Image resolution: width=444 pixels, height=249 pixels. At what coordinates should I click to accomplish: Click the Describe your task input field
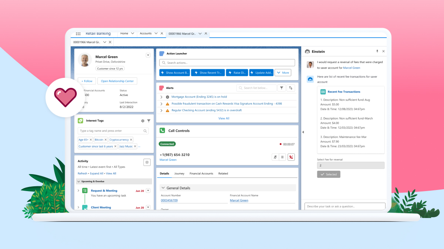[x=344, y=206]
